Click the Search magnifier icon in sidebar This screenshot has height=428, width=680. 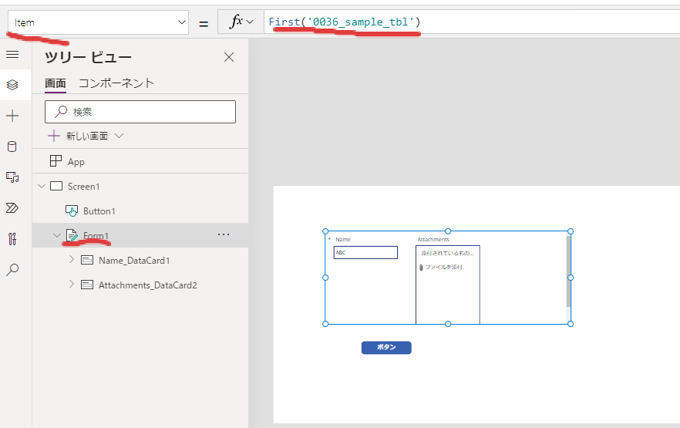(x=12, y=270)
